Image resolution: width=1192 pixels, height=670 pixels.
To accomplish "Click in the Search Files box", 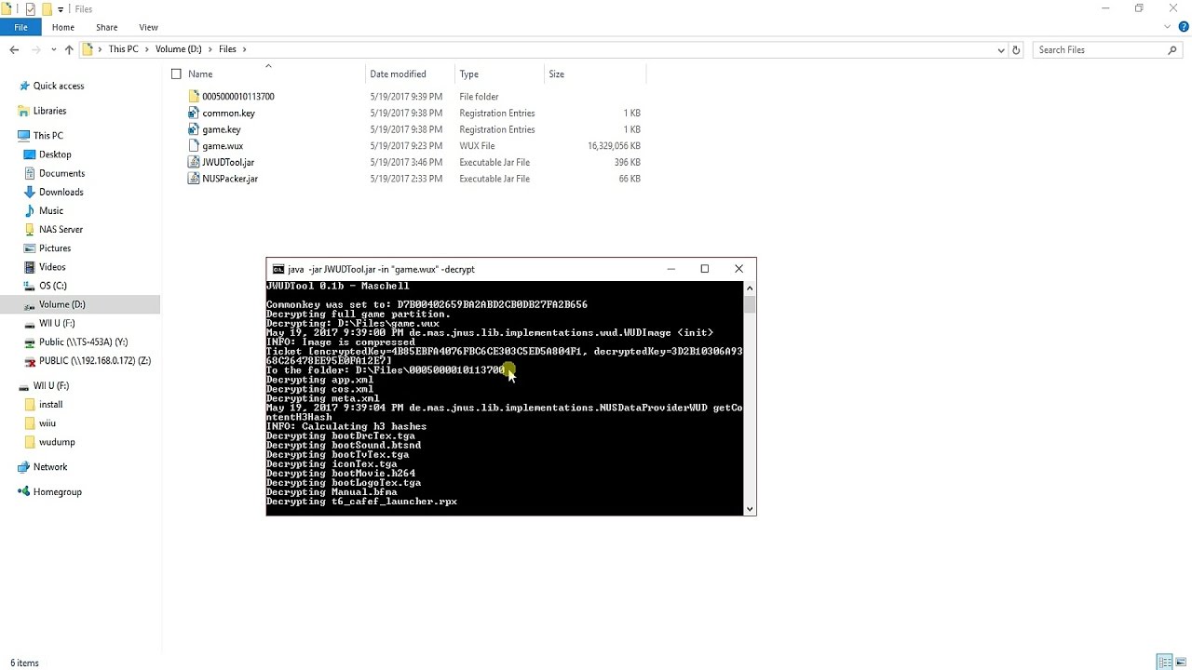I will point(1099,50).
